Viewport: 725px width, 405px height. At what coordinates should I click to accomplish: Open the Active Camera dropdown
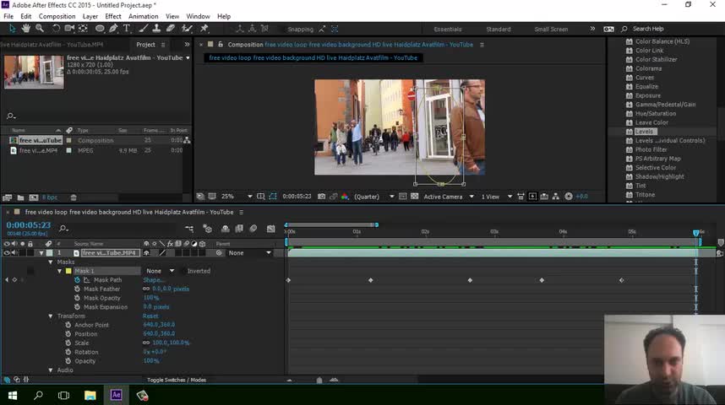click(x=448, y=197)
